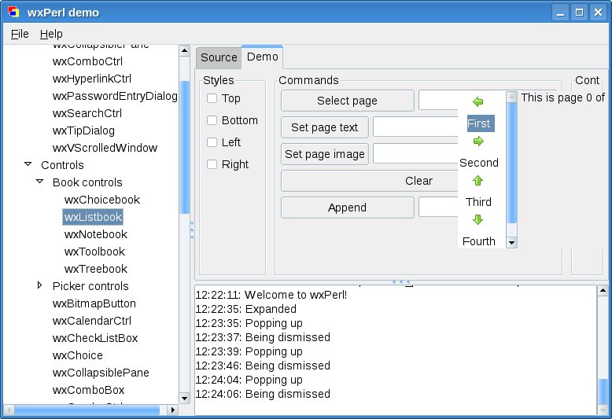
Task: Collapse the Book controls tree branch
Action: point(40,182)
